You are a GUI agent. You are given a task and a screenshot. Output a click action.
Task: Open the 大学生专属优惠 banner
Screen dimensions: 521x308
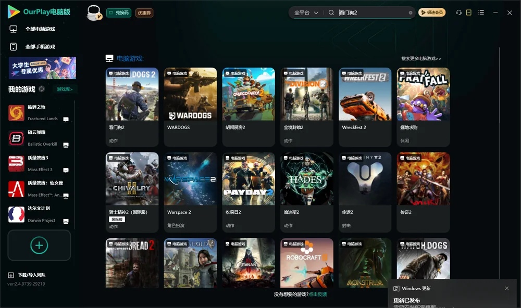pos(43,68)
